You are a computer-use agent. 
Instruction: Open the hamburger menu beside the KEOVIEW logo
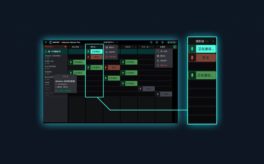[46, 42]
